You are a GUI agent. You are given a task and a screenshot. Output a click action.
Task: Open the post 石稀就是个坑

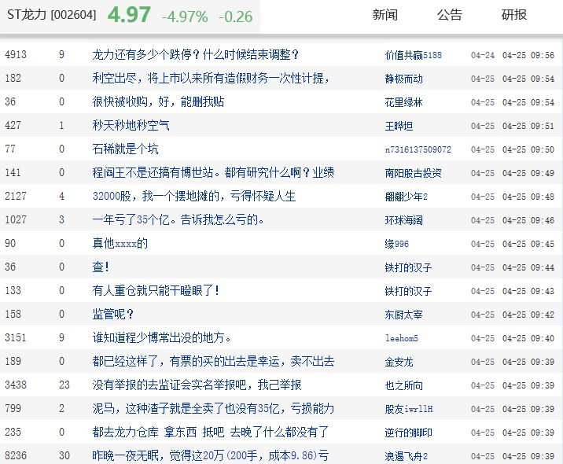click(125, 149)
